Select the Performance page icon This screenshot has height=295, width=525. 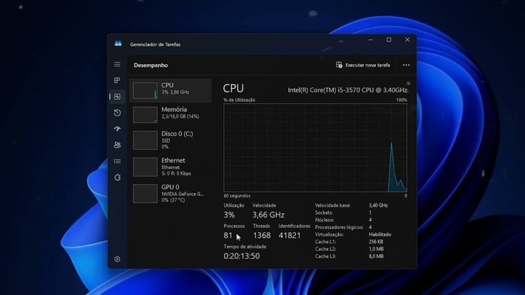(117, 97)
